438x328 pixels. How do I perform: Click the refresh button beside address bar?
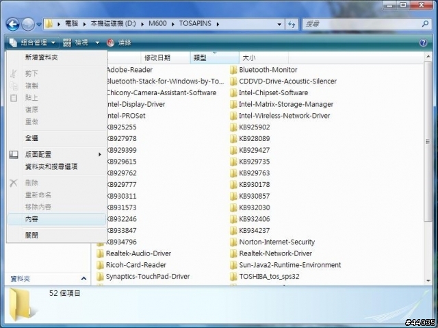tap(292, 24)
